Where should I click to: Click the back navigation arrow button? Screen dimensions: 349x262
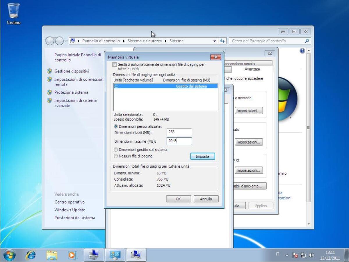pyautogui.click(x=50, y=41)
